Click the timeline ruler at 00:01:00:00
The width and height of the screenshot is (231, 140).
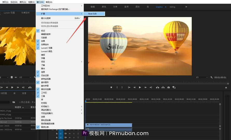click(x=132, y=99)
